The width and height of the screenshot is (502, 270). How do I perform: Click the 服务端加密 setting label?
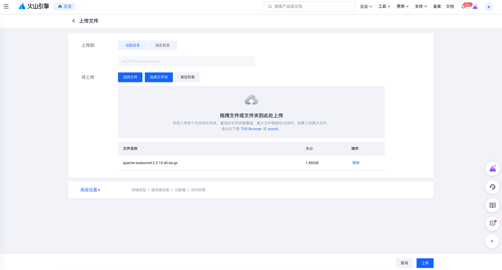160,190
